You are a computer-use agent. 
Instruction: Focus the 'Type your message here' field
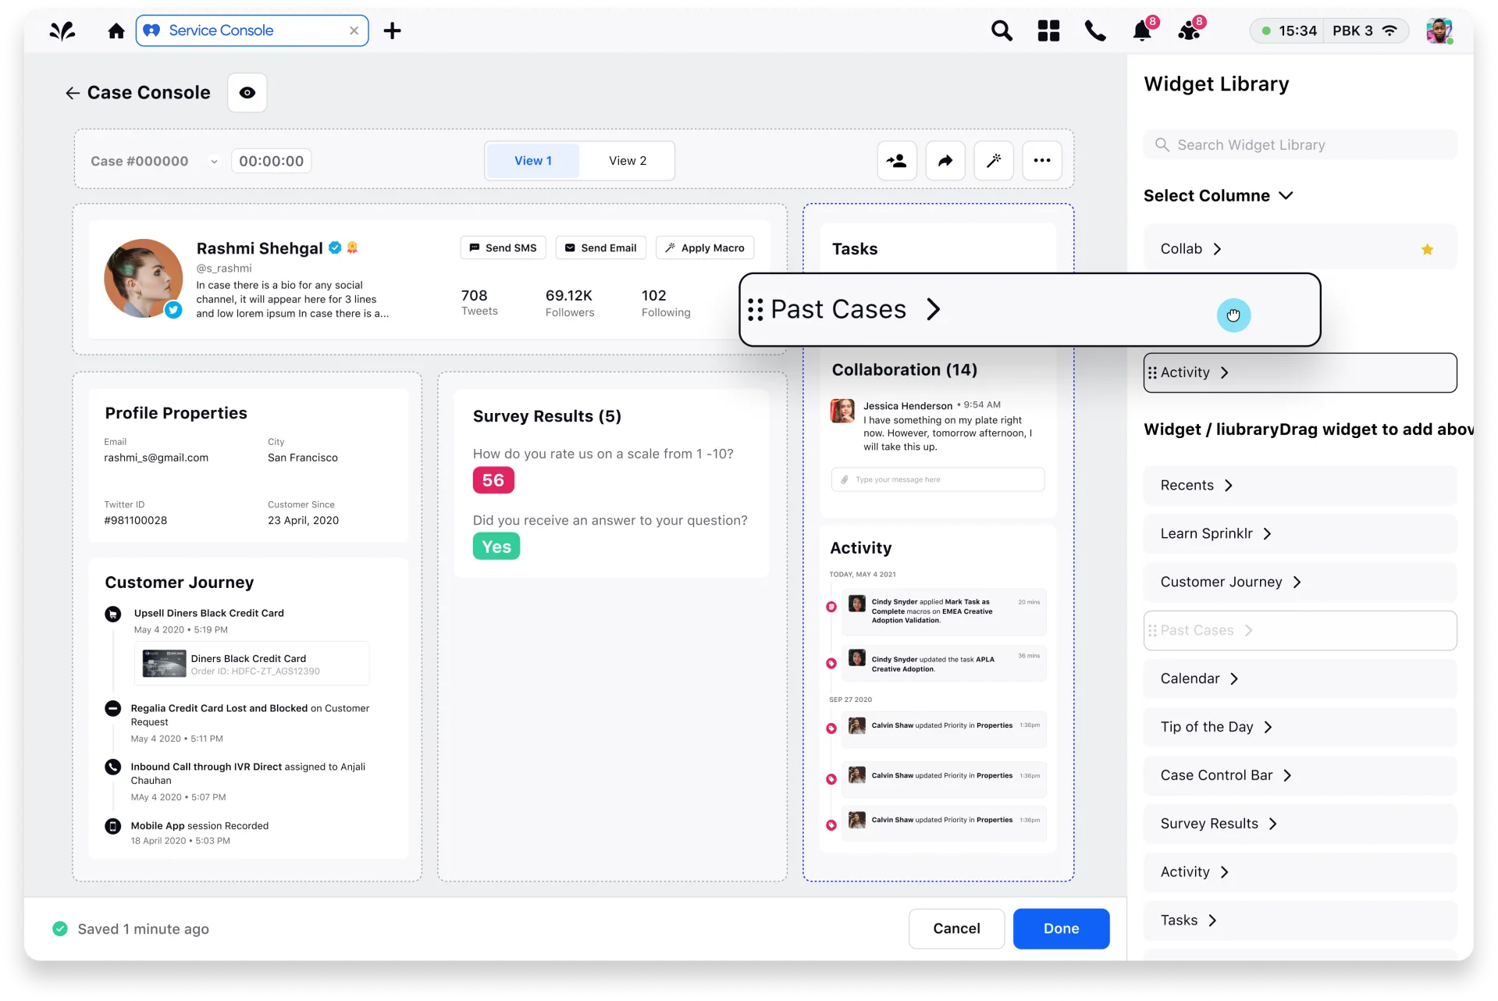pos(938,479)
